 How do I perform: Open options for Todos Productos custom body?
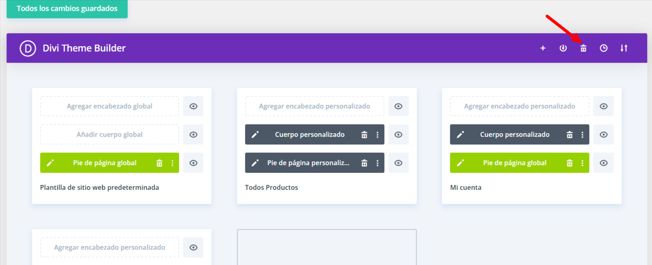[377, 135]
